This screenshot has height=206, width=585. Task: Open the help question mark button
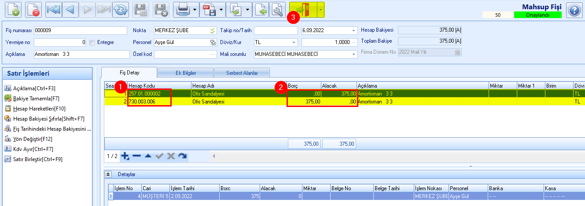point(574,10)
